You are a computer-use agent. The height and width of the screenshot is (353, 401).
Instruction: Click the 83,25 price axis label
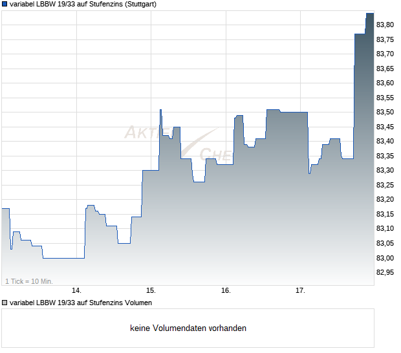385,185
